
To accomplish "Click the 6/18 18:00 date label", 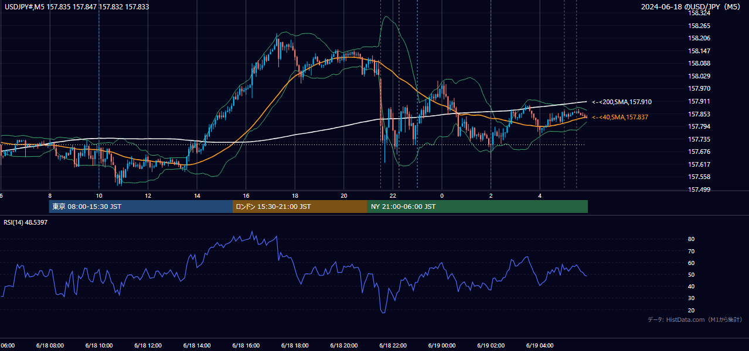I will (295, 346).
